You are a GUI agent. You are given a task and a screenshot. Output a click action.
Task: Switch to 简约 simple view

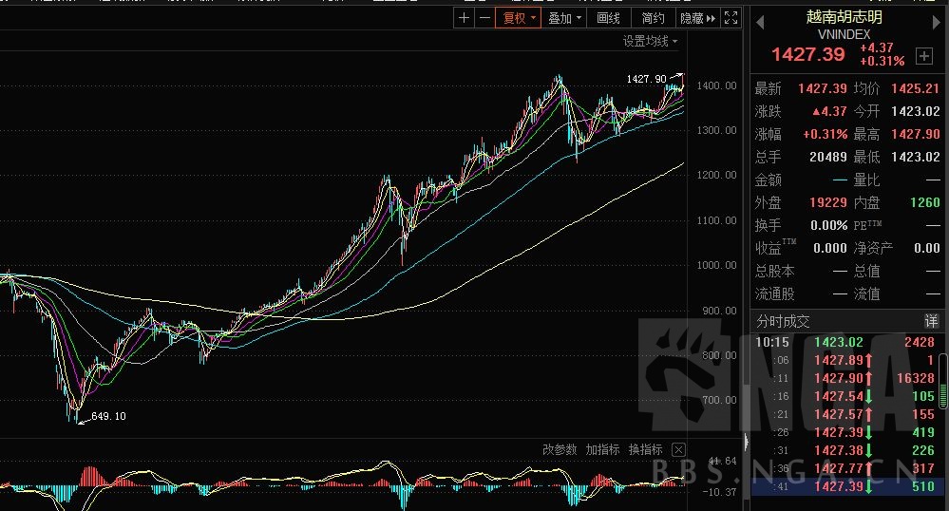coord(653,18)
